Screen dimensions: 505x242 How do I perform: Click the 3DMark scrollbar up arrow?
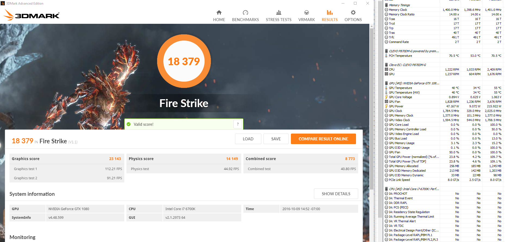point(371,26)
